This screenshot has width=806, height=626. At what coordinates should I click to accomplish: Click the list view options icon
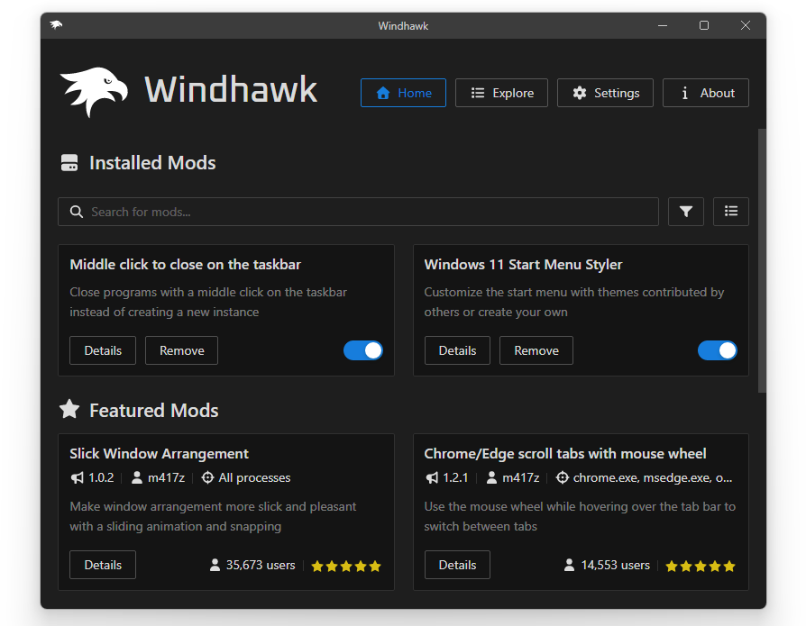(731, 212)
